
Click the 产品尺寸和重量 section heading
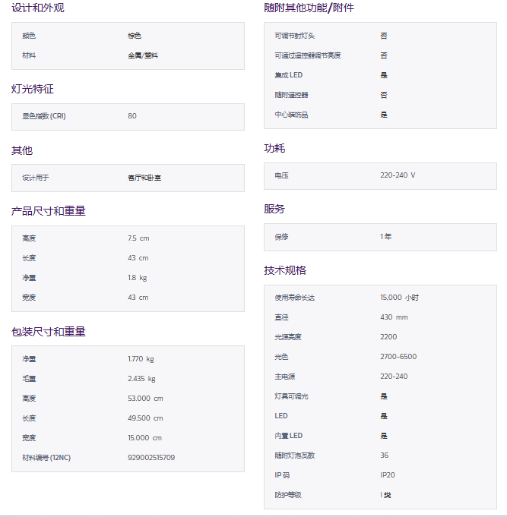[48, 211]
